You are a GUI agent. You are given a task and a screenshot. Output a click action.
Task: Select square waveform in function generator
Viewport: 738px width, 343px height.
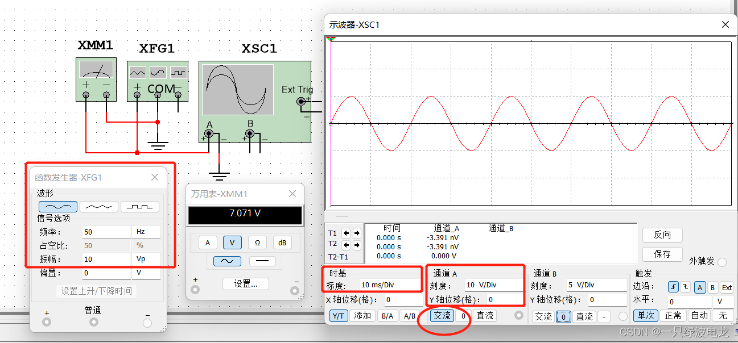tap(140, 207)
